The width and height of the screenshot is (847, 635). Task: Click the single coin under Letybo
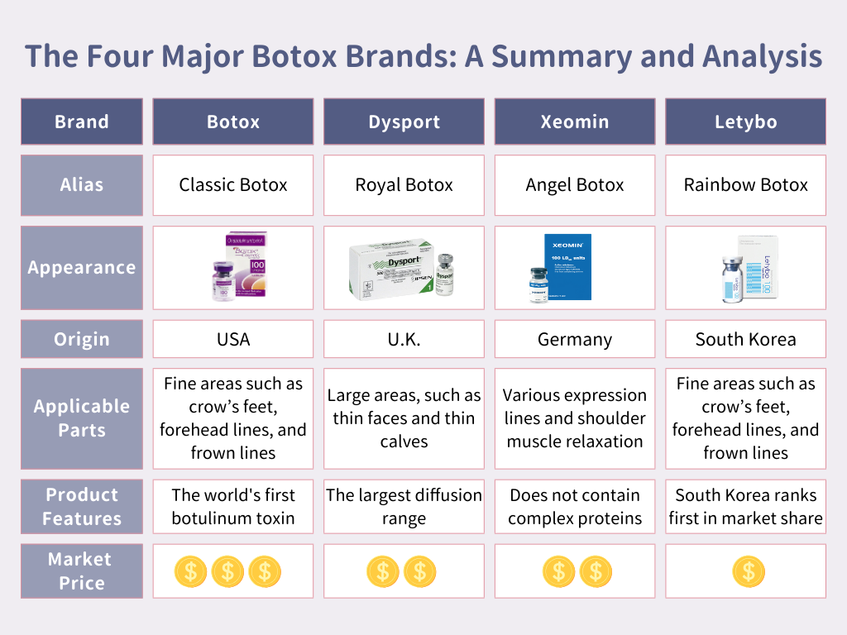tap(749, 571)
